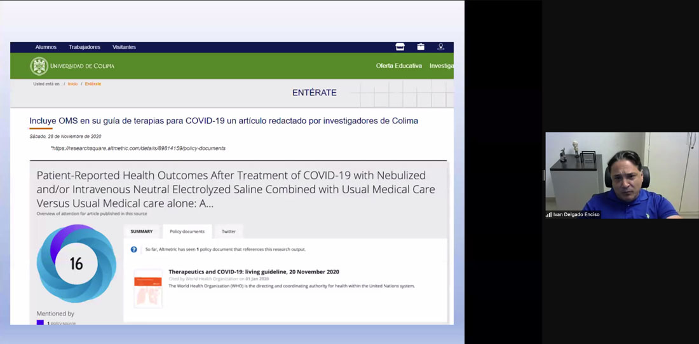Click the briefcase icon in top bar
Screen dimensions: 699x344
pyautogui.click(x=421, y=47)
